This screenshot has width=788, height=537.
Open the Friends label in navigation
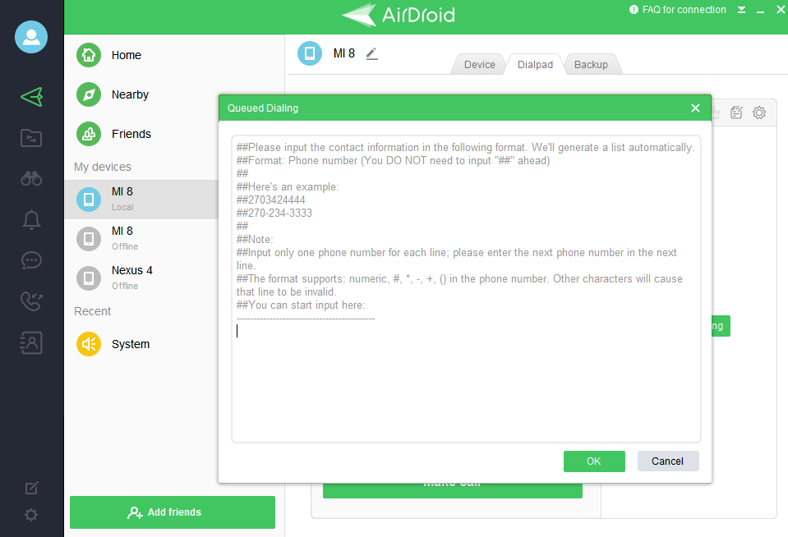pos(131,134)
